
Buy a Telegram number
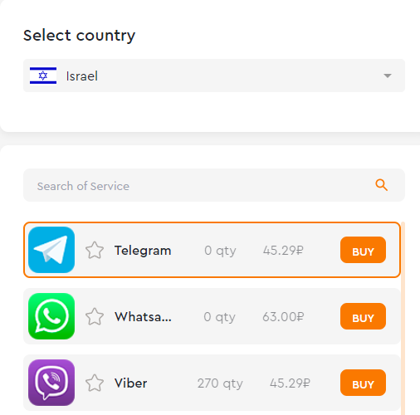click(x=363, y=250)
